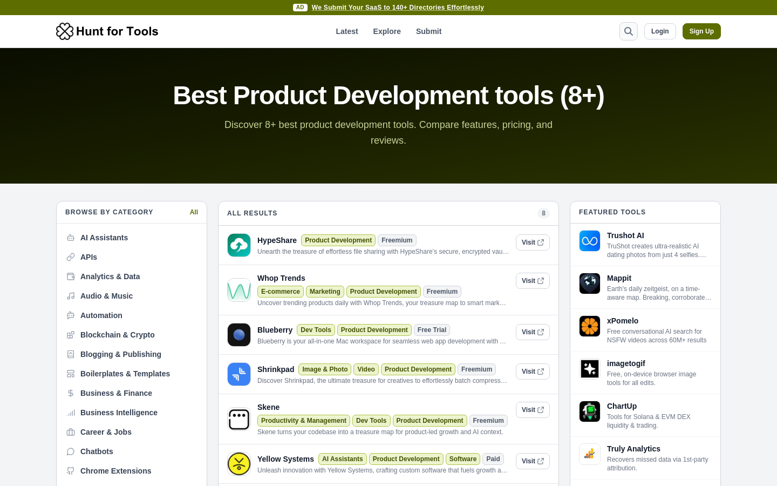Open the Explore nav item
The height and width of the screenshot is (486, 777).
(387, 31)
